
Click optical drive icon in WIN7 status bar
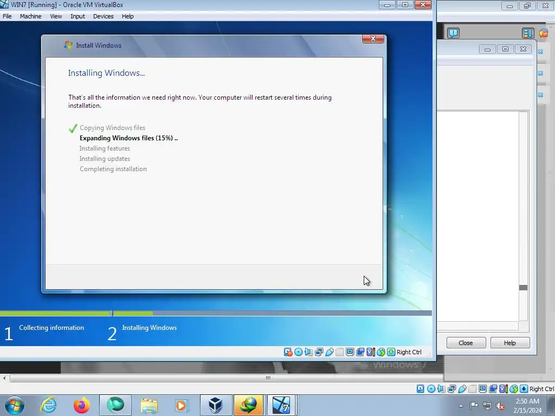tap(299, 352)
